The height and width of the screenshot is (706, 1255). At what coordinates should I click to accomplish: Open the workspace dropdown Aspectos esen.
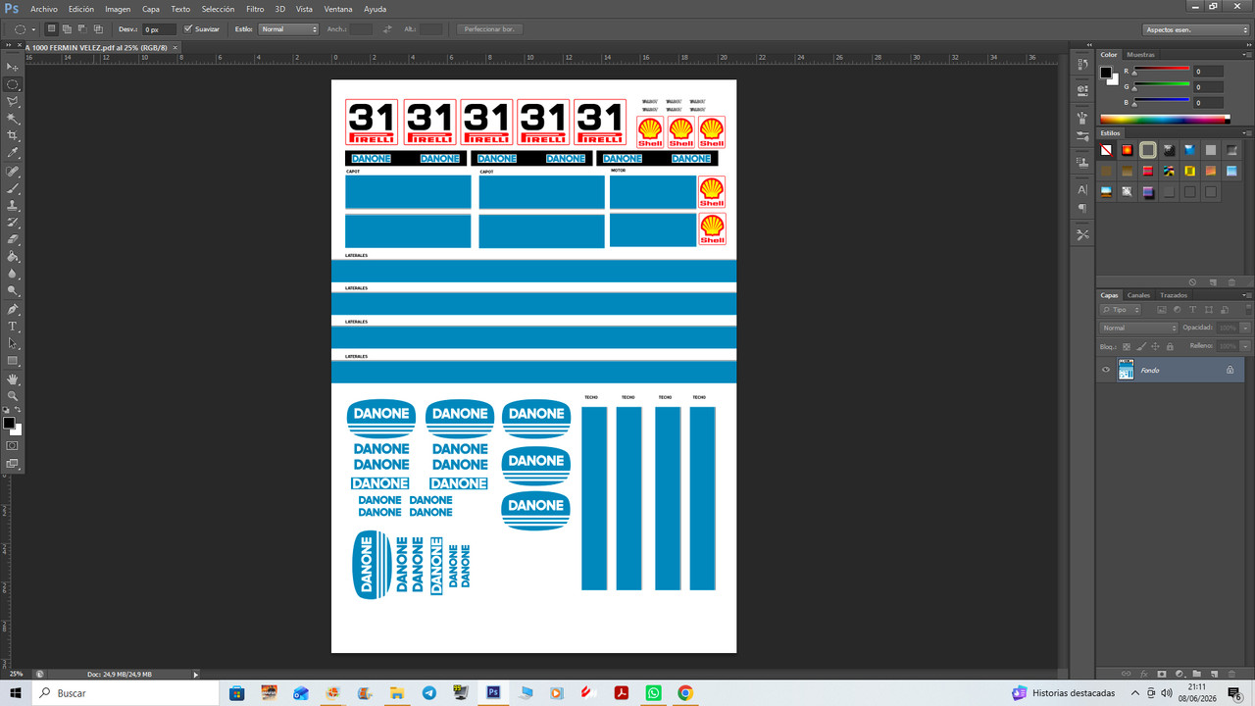point(1197,29)
